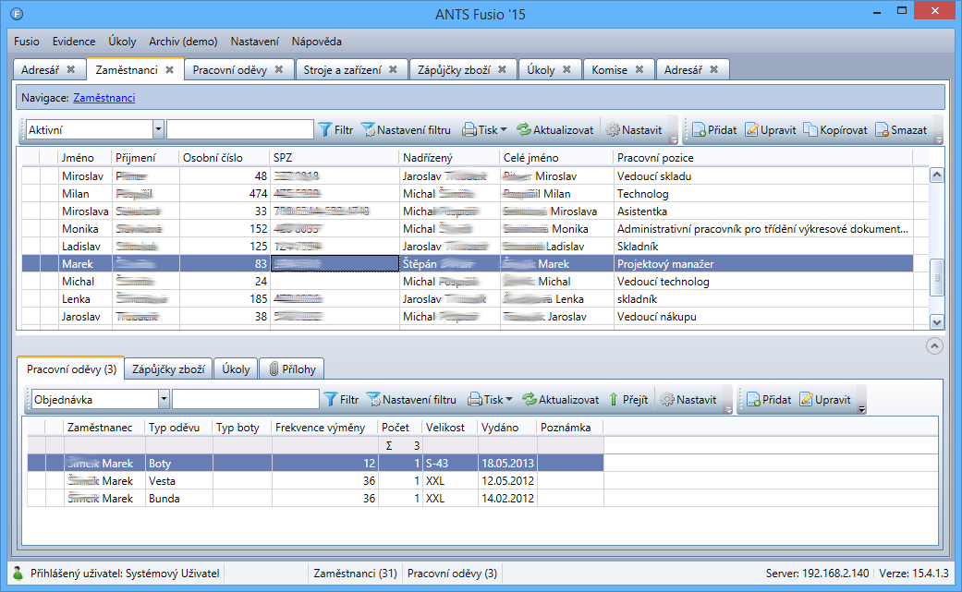This screenshot has height=592, width=962.
Task: Open Nastavit gear in the upper toolbar
Action: pyautogui.click(x=634, y=130)
